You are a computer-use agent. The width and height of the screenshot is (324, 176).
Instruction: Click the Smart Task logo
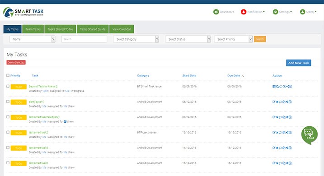23,12
